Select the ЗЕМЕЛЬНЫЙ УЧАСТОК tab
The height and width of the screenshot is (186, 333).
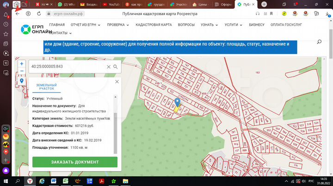(47, 87)
